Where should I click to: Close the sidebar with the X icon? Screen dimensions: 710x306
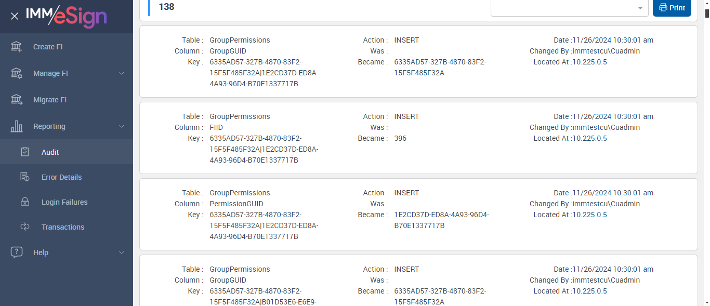[15, 16]
